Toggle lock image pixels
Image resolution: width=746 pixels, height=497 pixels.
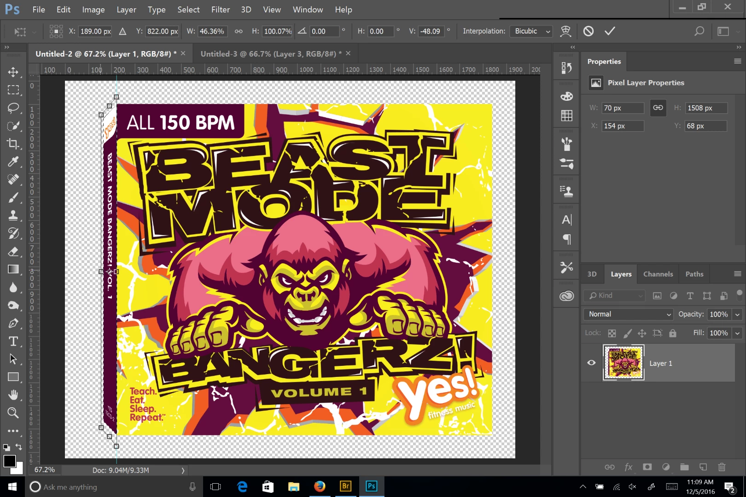pyautogui.click(x=627, y=333)
